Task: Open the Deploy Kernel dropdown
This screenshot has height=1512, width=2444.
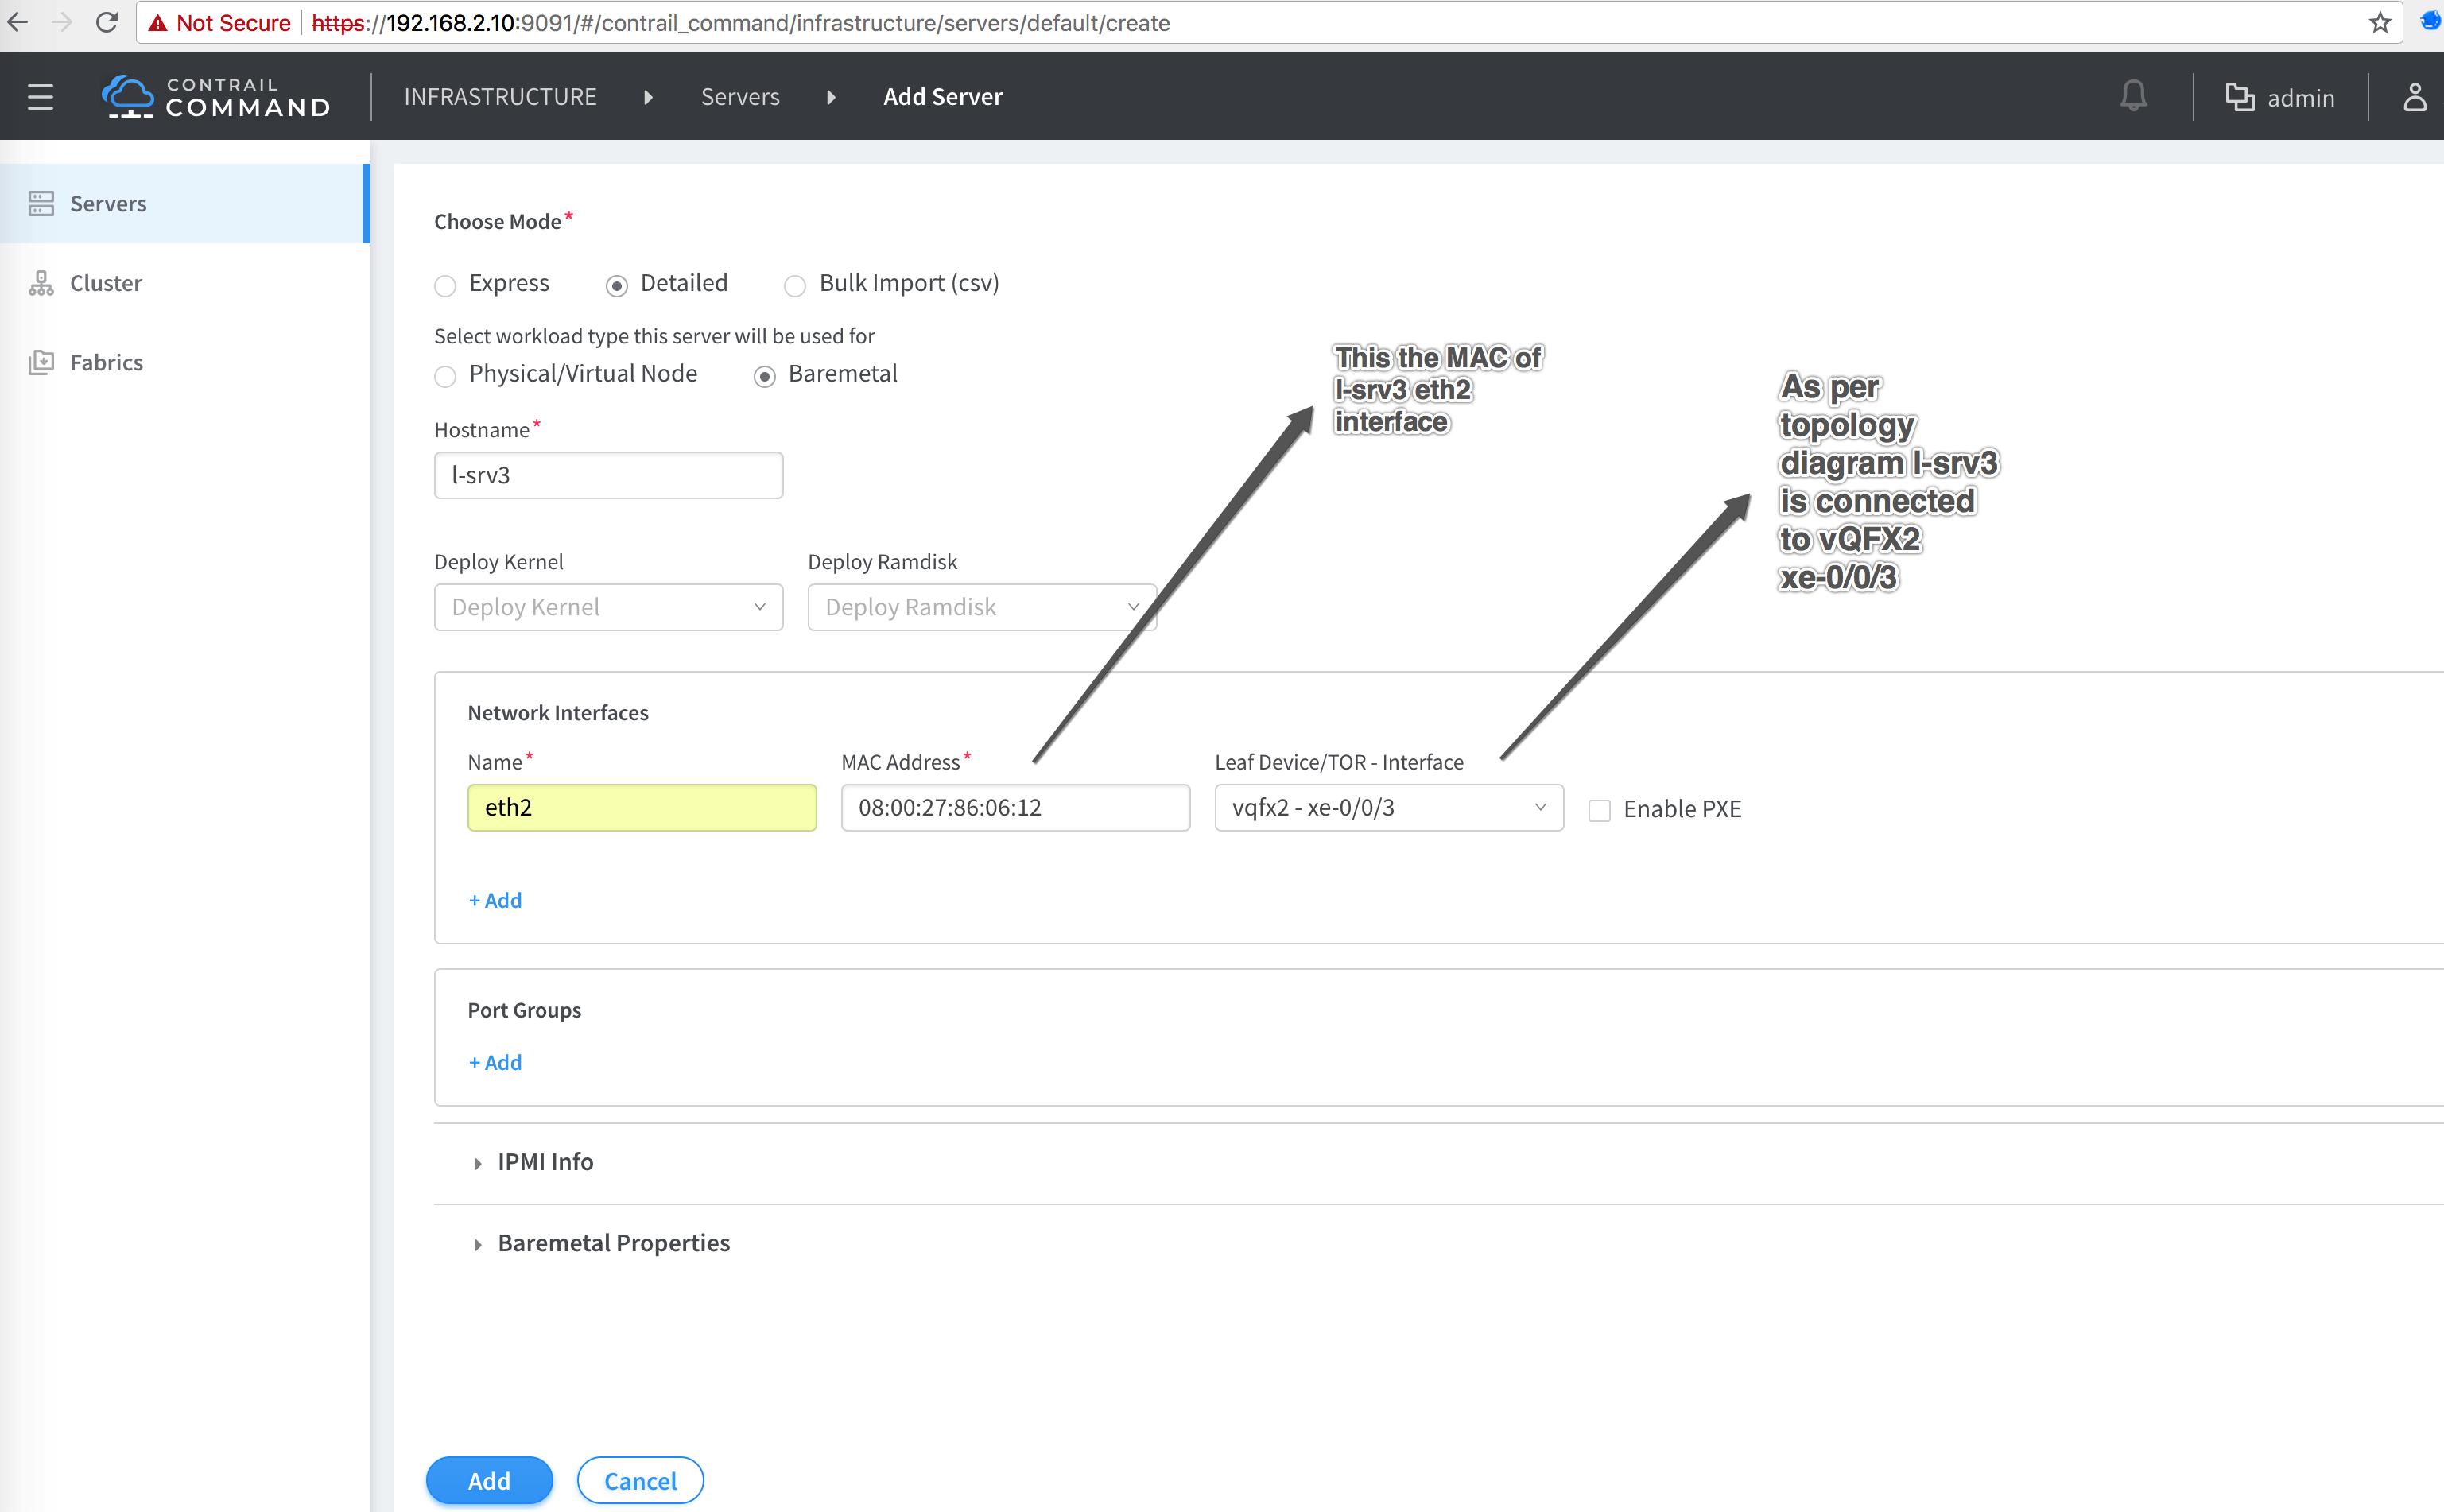Action: click(608, 607)
